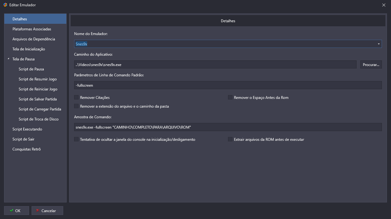Image resolution: width=391 pixels, height=219 pixels.
Task: Go to Tela de Inicialização page
Action: coord(29,49)
